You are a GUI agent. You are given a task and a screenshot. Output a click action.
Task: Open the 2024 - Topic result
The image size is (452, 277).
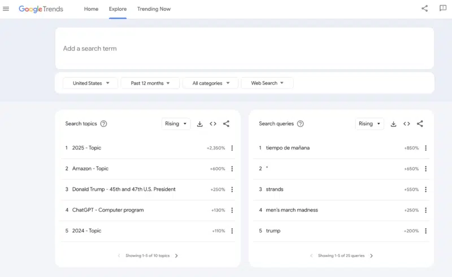86,231
